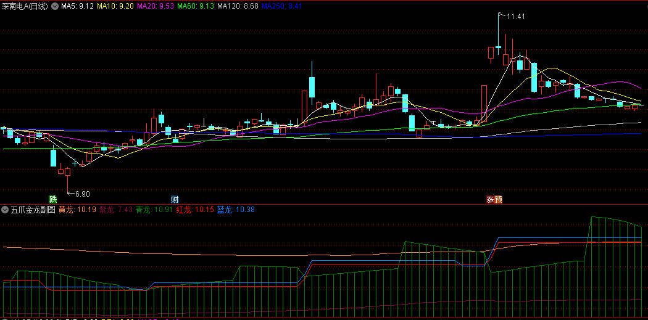
Task: Click the 深南电A(日线) stock title
Action: coord(26,6)
